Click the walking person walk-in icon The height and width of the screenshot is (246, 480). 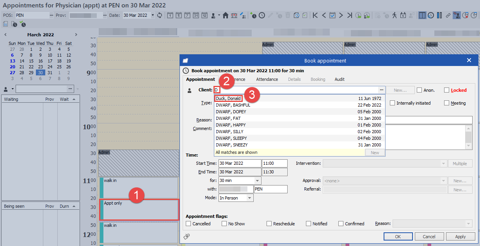point(394,15)
